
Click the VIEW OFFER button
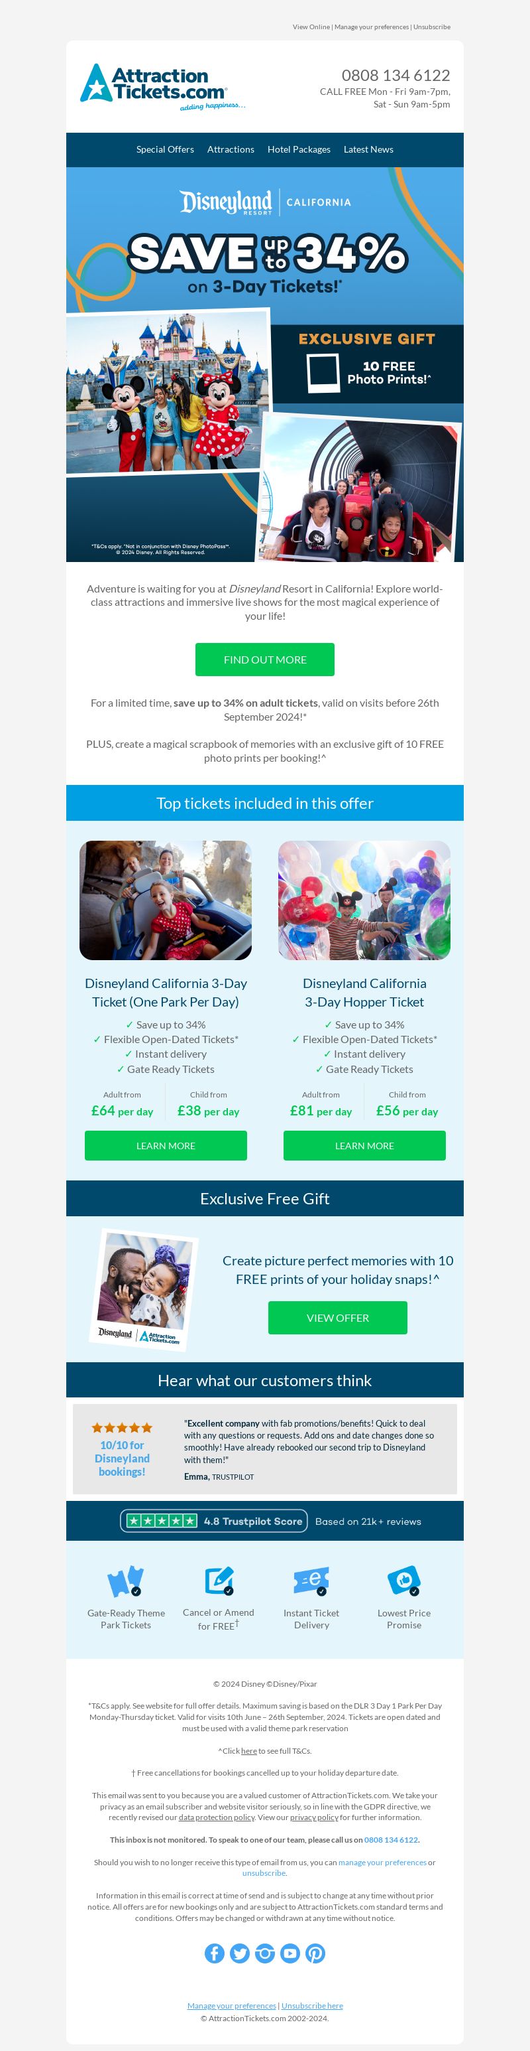pyautogui.click(x=338, y=1318)
